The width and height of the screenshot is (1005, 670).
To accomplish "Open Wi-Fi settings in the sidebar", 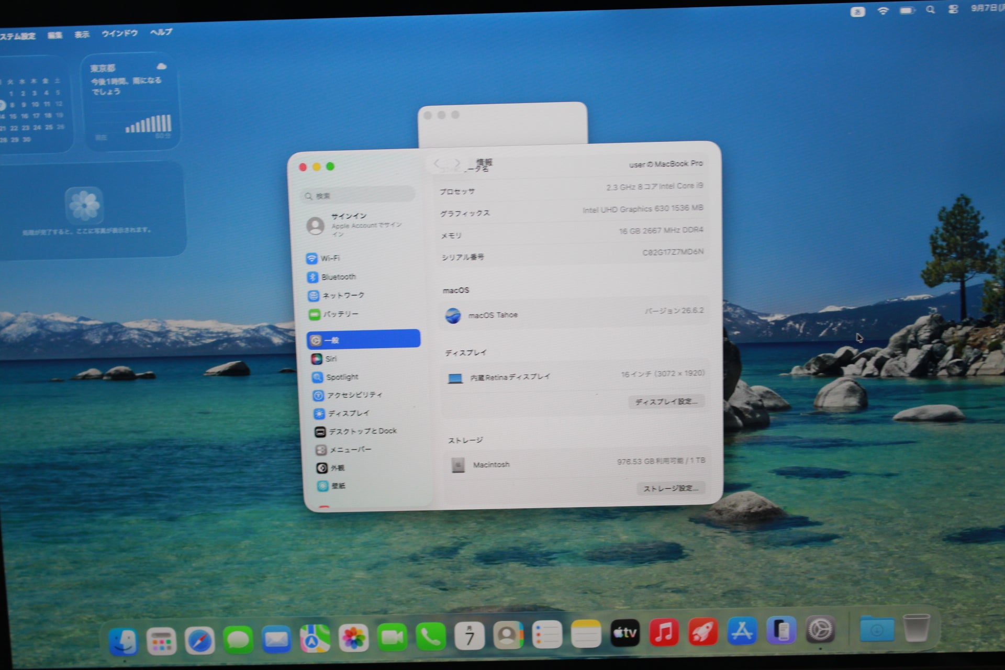I will 323,258.
